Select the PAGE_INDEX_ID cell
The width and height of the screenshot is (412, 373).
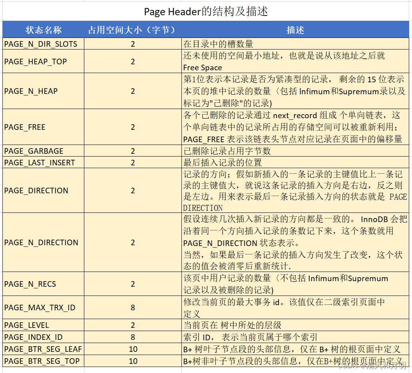coord(43,337)
